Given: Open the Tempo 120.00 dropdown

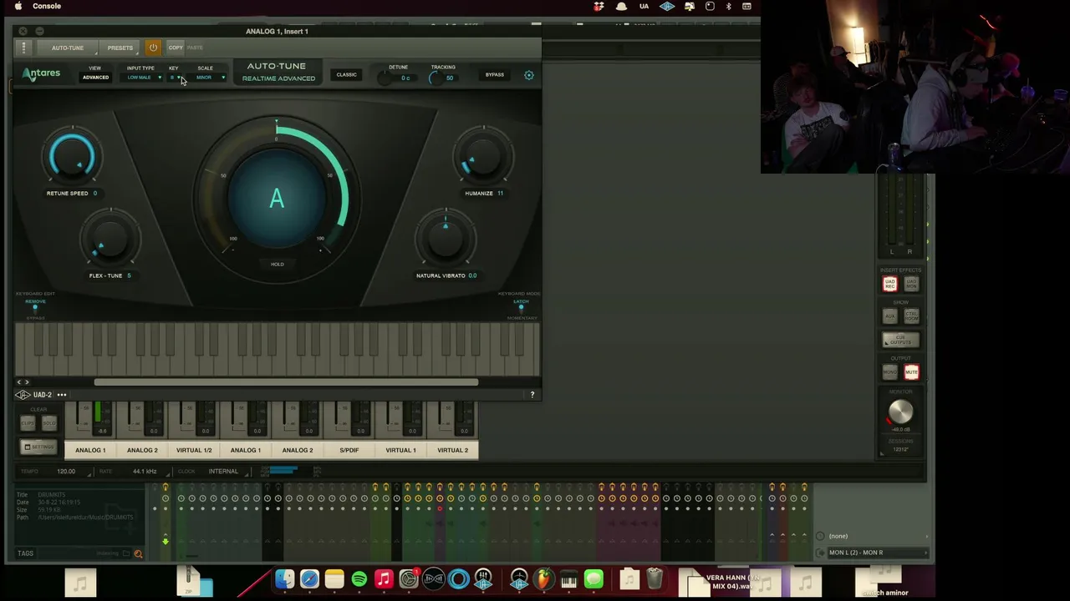Looking at the screenshot, I should click(71, 472).
